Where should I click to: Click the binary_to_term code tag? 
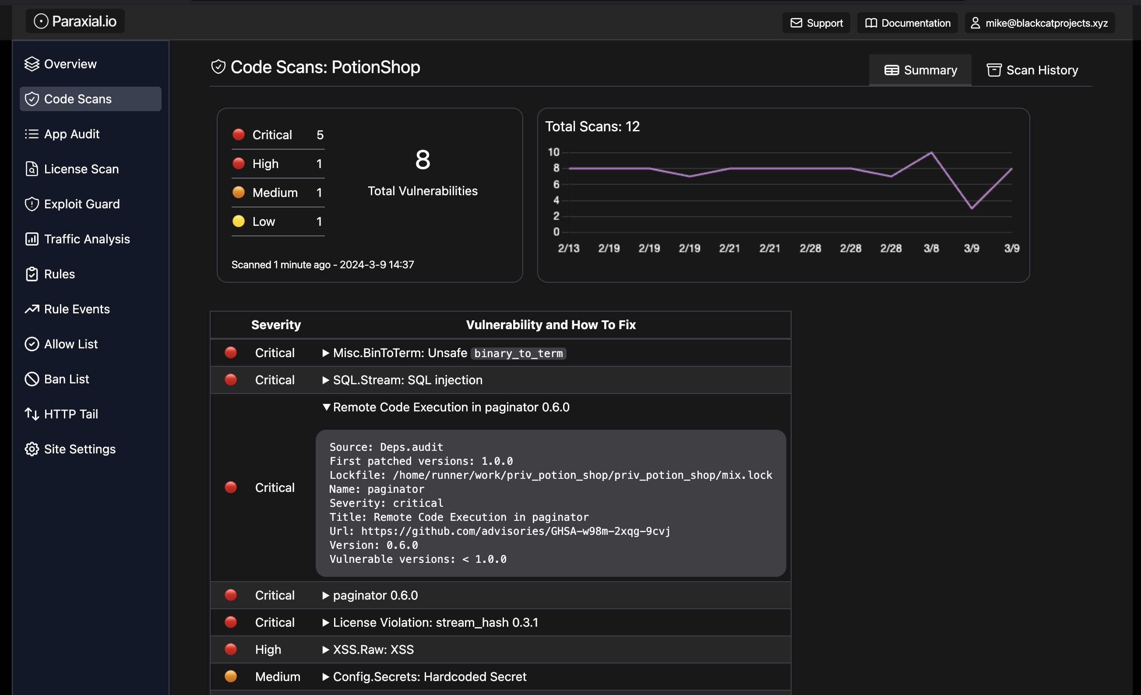coord(518,353)
